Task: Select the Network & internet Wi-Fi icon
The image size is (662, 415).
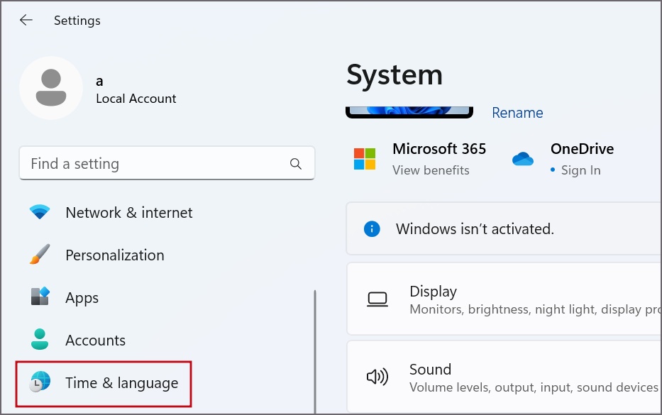Action: 40,212
